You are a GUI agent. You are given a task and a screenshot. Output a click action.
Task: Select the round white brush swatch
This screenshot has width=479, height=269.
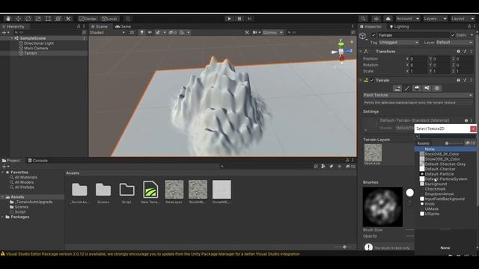pyautogui.click(x=409, y=193)
